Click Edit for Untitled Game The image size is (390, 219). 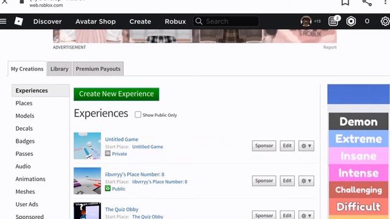pos(287,146)
